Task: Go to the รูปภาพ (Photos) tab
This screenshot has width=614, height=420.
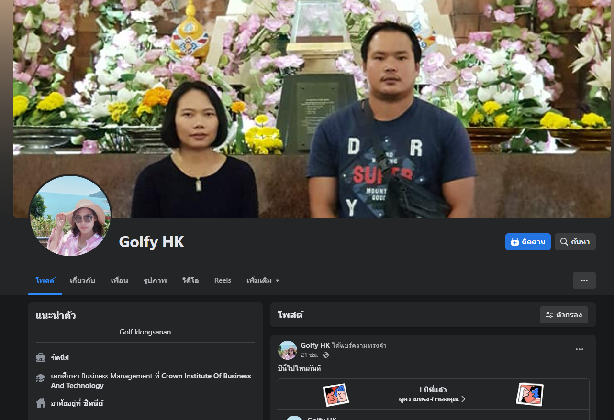Action: pos(155,280)
